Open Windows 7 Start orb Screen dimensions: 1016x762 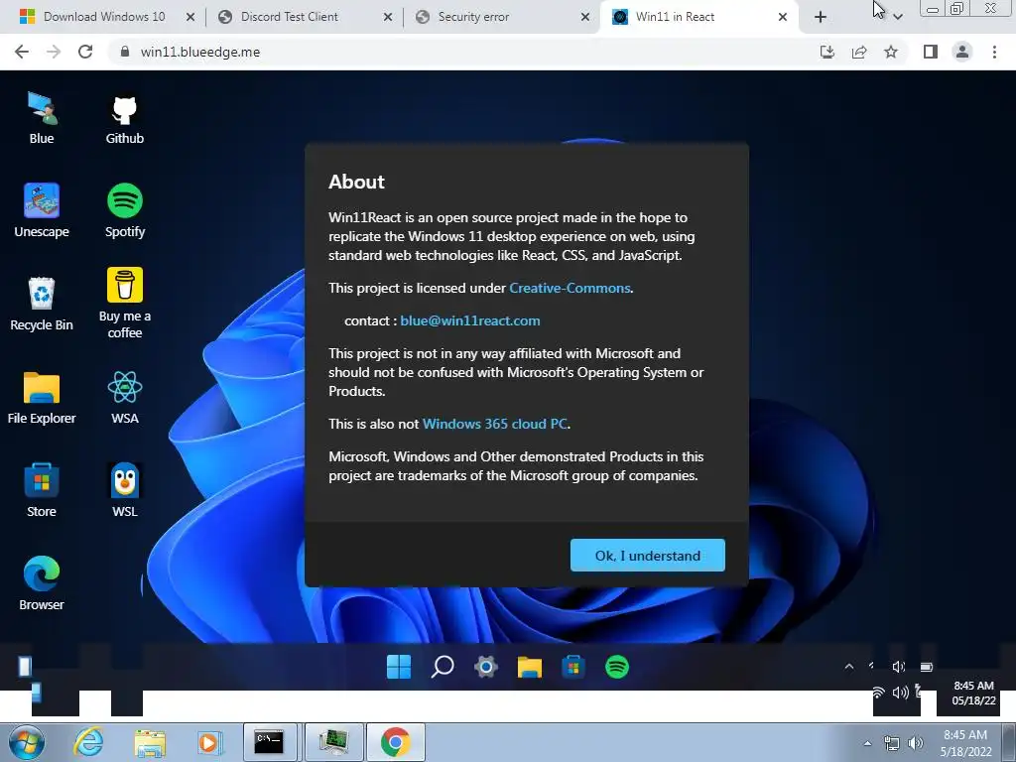point(27,742)
